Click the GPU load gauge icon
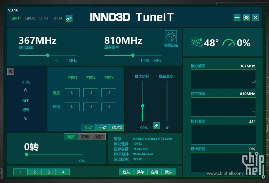Viewport: 269px width, 183px height. click(x=229, y=42)
